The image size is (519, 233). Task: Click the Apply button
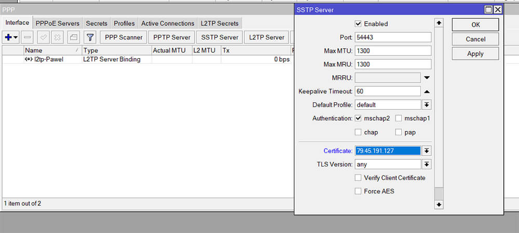coord(475,53)
